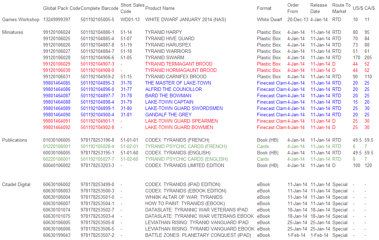
Task: Click the US price '170' for Tyranid Swarm
Action: click(x=356, y=57)
